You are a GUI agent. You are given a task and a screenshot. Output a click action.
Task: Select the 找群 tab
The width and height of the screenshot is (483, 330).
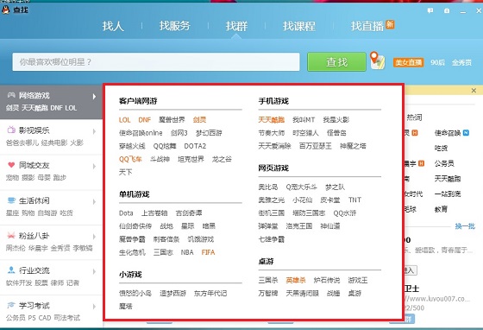click(236, 26)
